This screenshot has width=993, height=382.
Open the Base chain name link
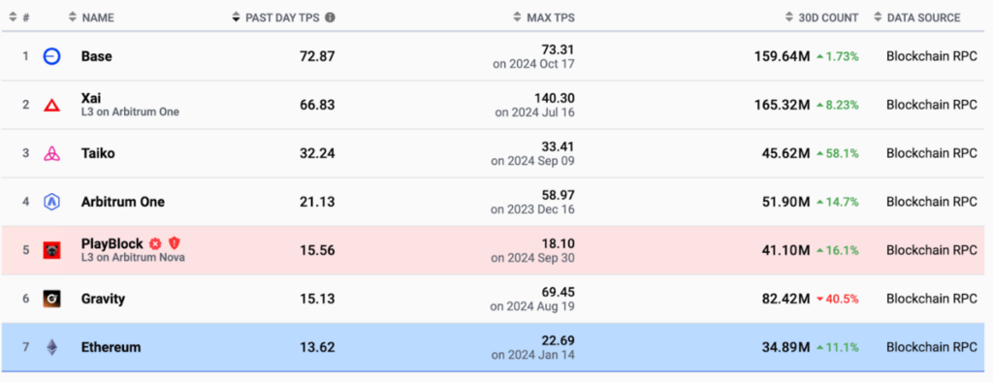pyautogui.click(x=96, y=56)
